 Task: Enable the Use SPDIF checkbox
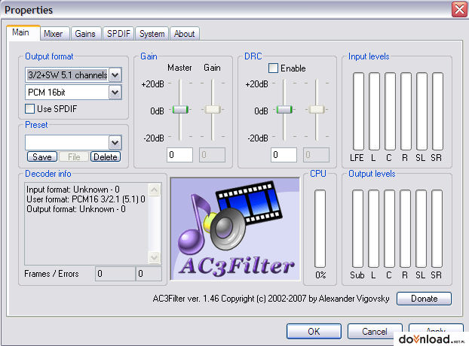(29, 108)
